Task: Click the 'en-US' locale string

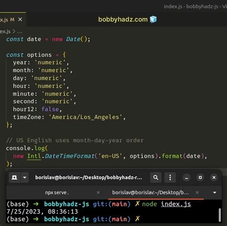Action: tap(110, 156)
